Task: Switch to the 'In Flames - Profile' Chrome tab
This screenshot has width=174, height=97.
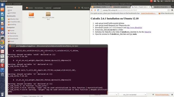Action: [101, 7]
